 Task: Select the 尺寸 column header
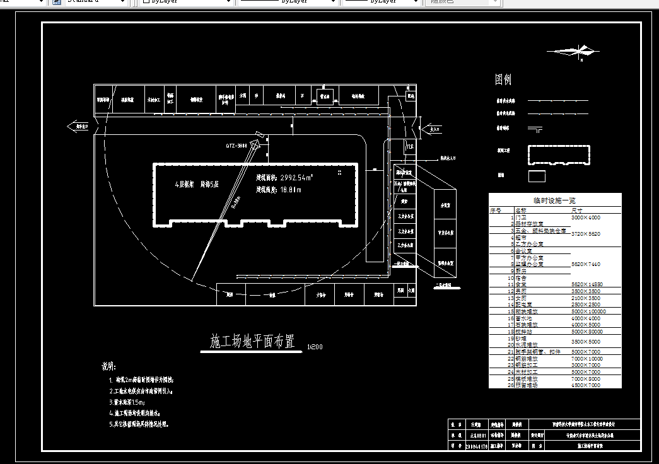click(x=577, y=210)
